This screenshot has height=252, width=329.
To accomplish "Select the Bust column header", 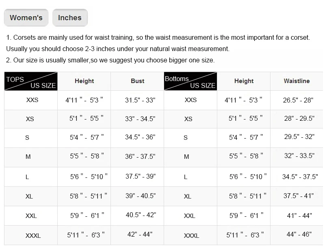I will click(x=138, y=81).
